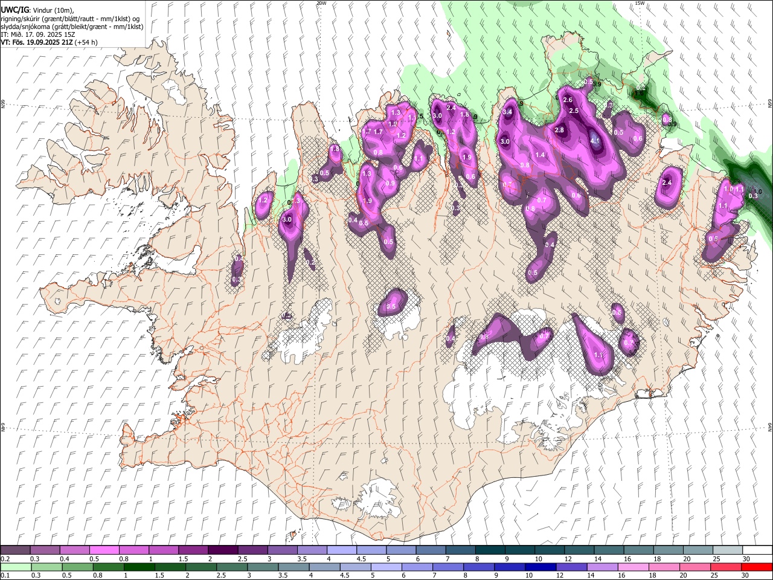This screenshot has width=773, height=580.
Task: Click the '30' label in the upper legend row
Action: click(x=746, y=559)
